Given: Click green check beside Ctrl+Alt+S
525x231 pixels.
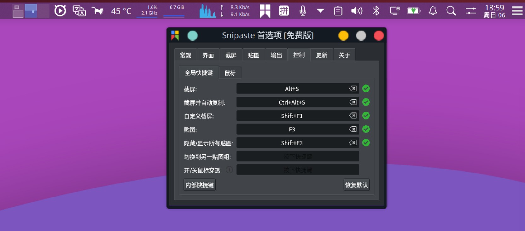Looking at the screenshot, I should tap(366, 102).
